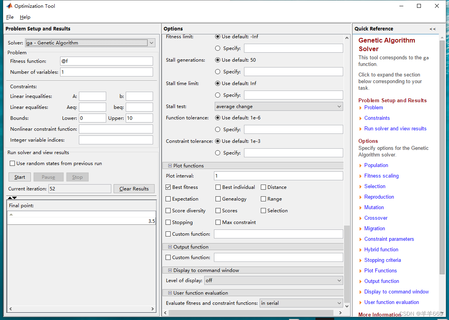Screen dimensions: 449x320
Task: Click the Options panel horizontal scrollbar
Action: (251, 313)
